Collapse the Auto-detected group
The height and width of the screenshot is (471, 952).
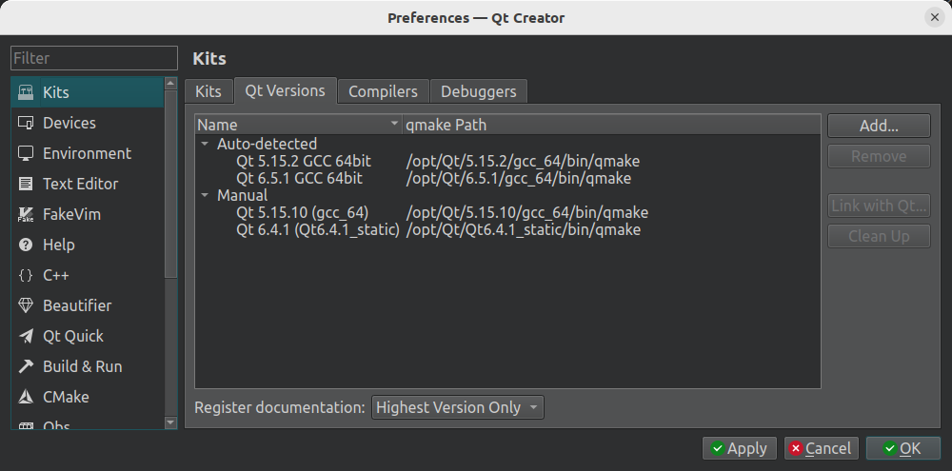(x=206, y=144)
